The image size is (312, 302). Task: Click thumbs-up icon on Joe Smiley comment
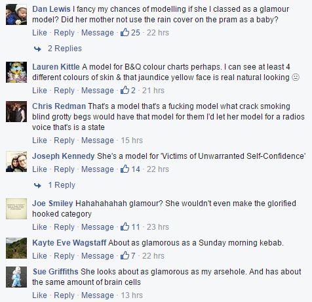click(125, 226)
